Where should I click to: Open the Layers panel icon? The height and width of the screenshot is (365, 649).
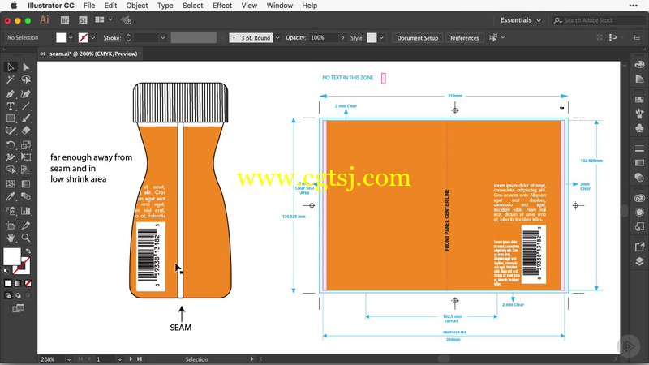[639, 261]
